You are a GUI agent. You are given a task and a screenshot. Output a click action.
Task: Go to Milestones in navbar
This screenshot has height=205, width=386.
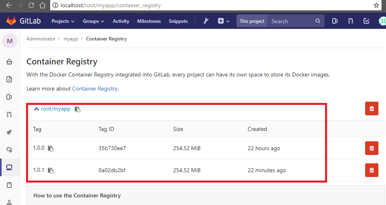click(149, 21)
